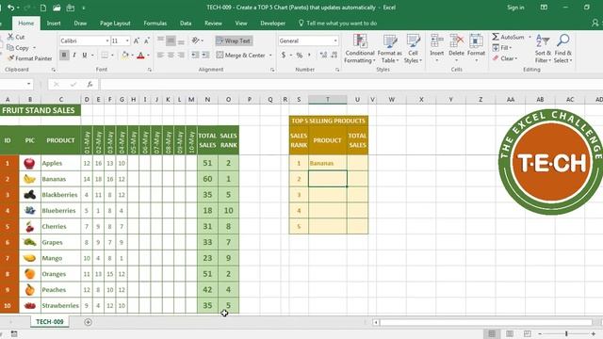The width and height of the screenshot is (603, 339).
Task: Open the Developer ribbon tab
Action: (272, 24)
